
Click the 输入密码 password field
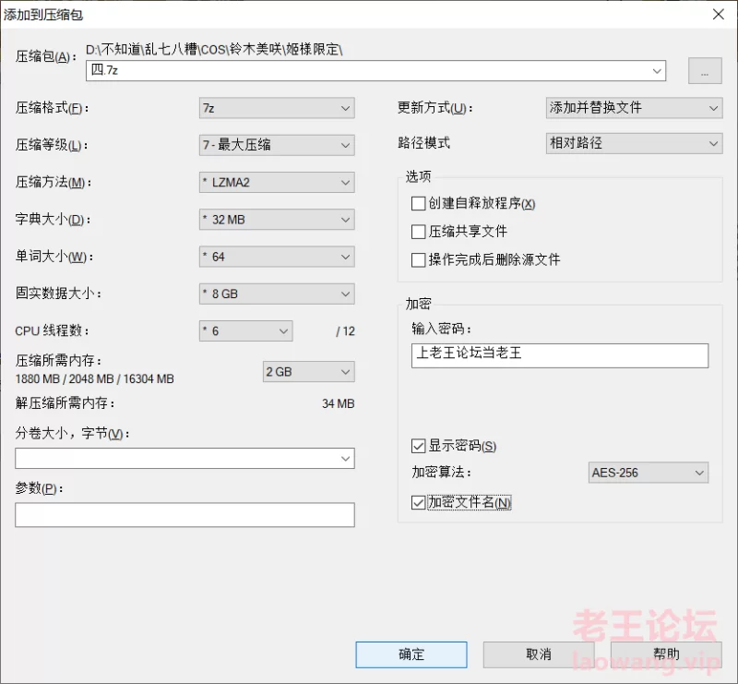560,355
